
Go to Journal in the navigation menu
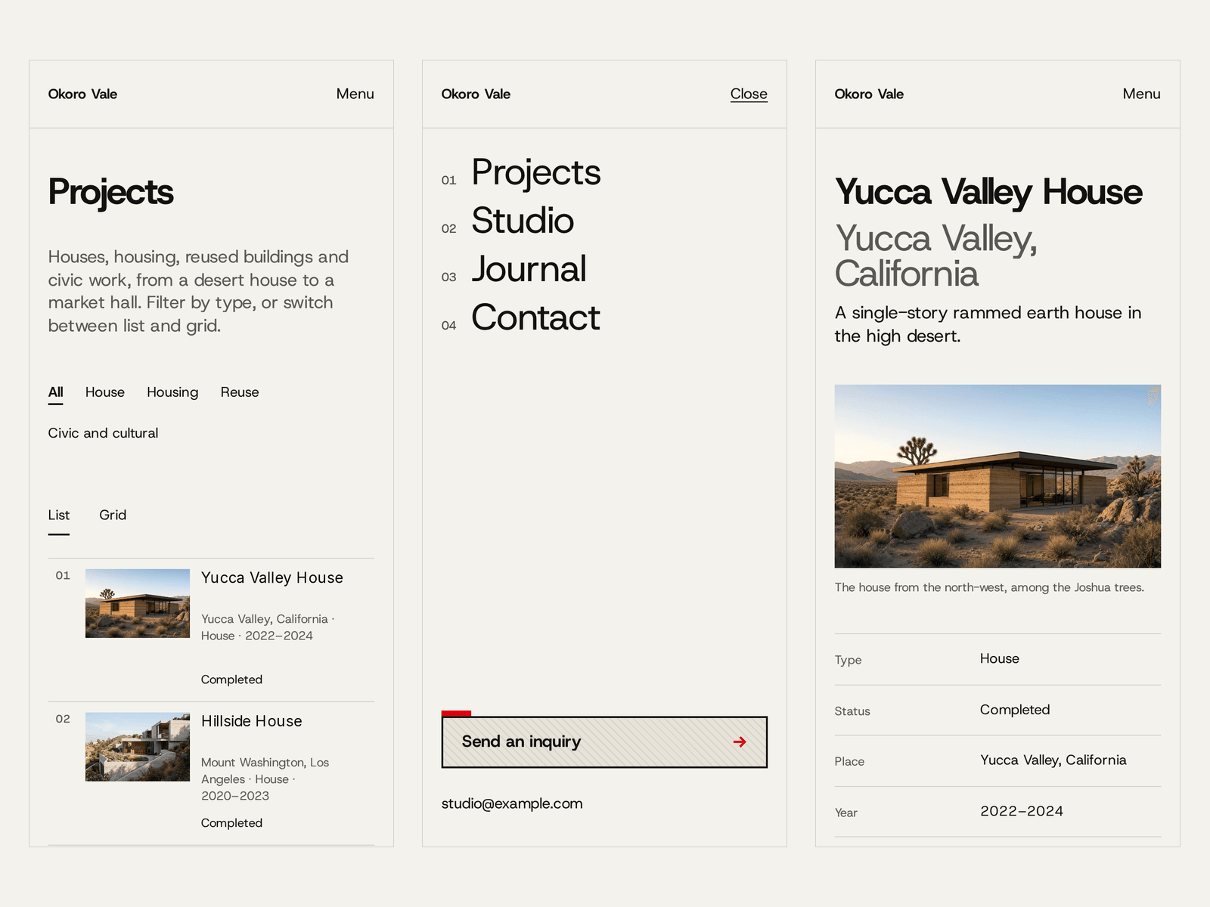pos(529,269)
